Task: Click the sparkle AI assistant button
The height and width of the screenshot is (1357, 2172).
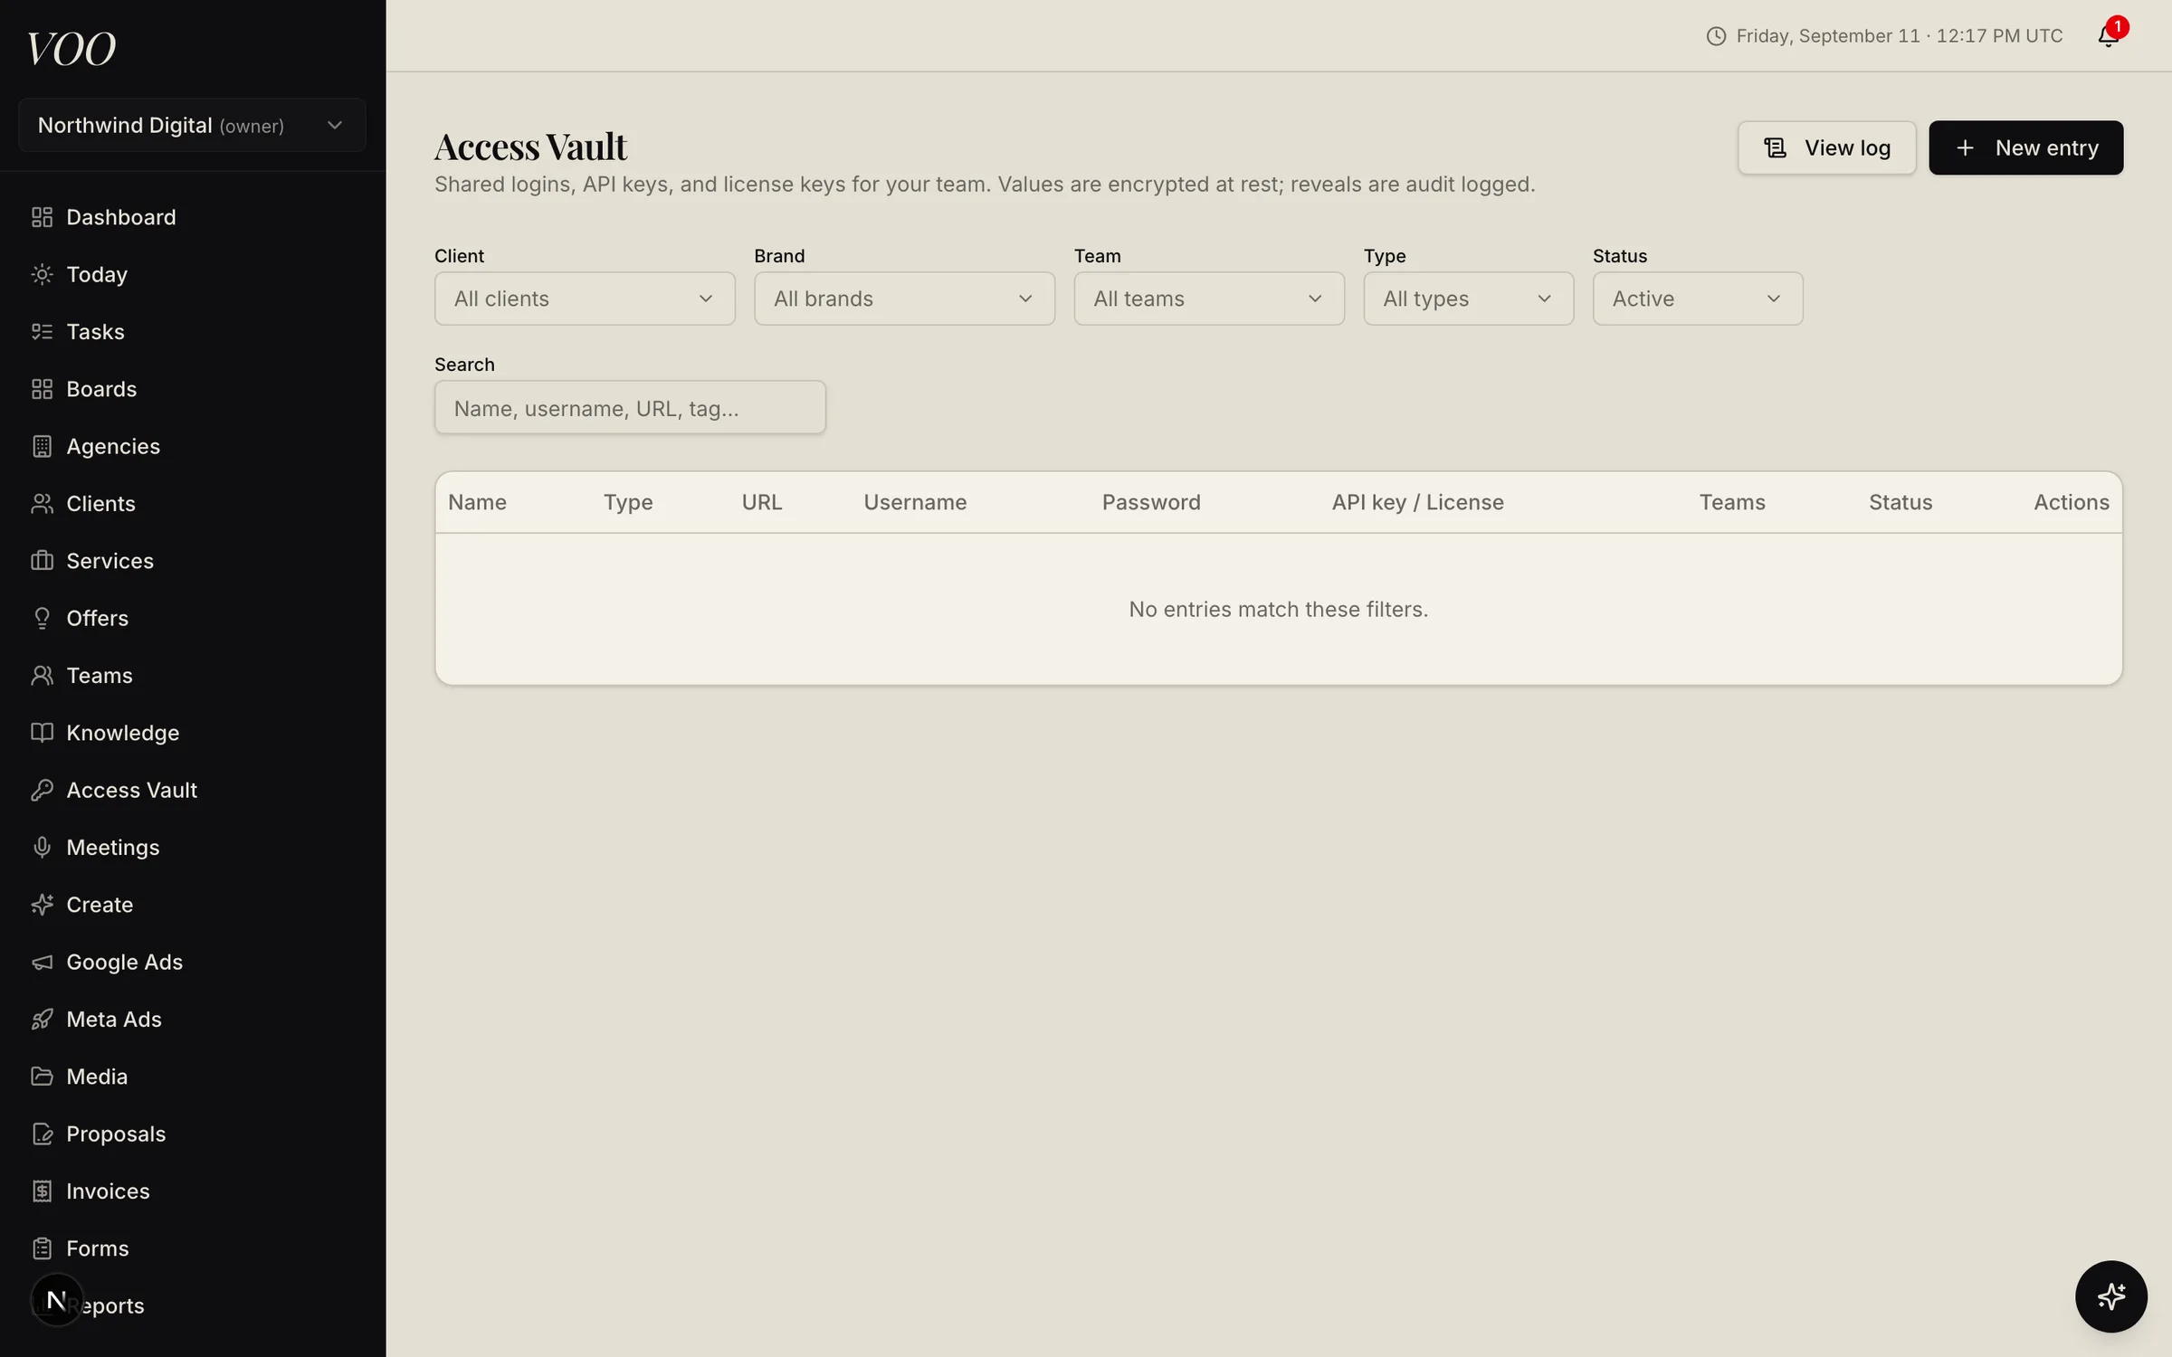Action: (2110, 1295)
